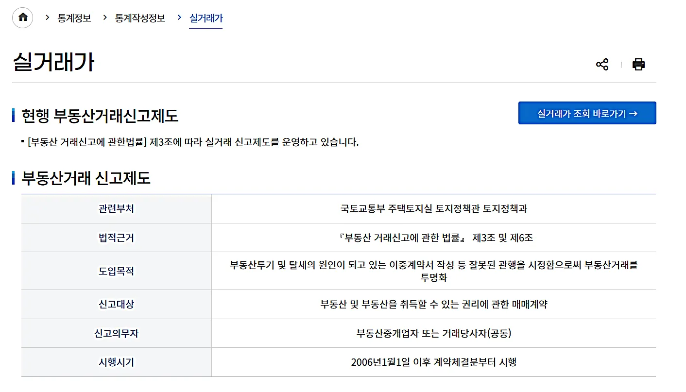Click the first breadcrumb chevron after home
This screenshot has height=392, width=686.
click(x=46, y=18)
